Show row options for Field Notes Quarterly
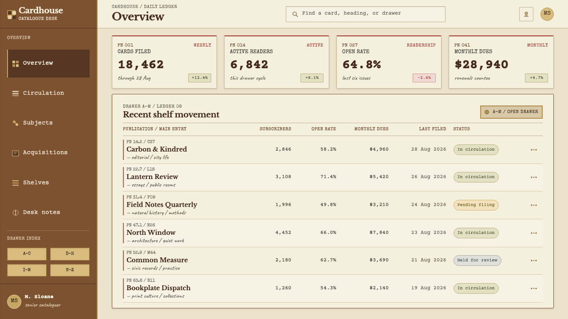Image resolution: width=568 pixels, height=319 pixels. pyautogui.click(x=534, y=205)
